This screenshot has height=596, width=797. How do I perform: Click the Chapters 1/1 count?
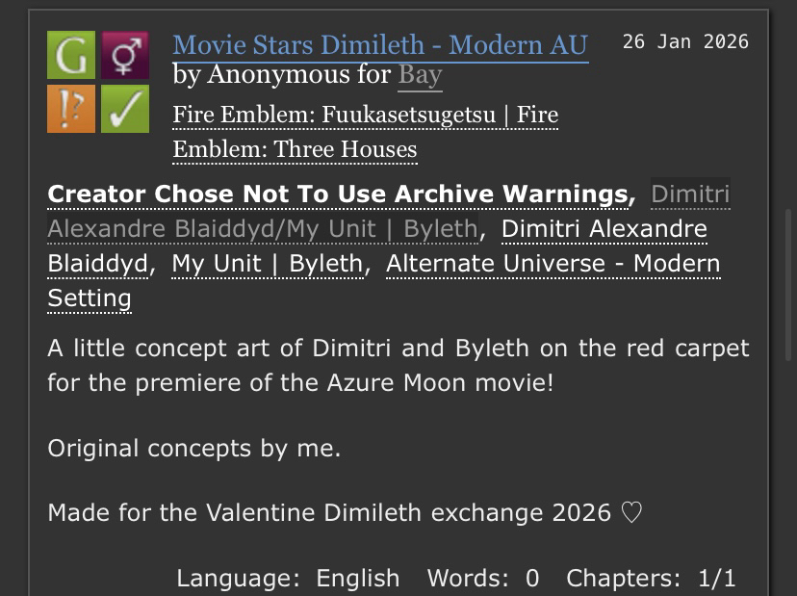pos(651,578)
